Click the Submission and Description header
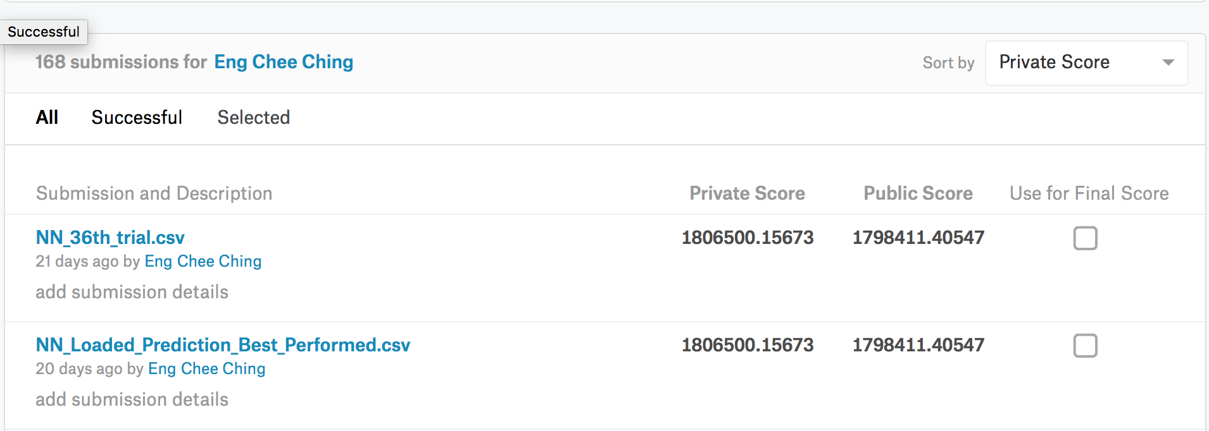1209x431 pixels. 154,193
